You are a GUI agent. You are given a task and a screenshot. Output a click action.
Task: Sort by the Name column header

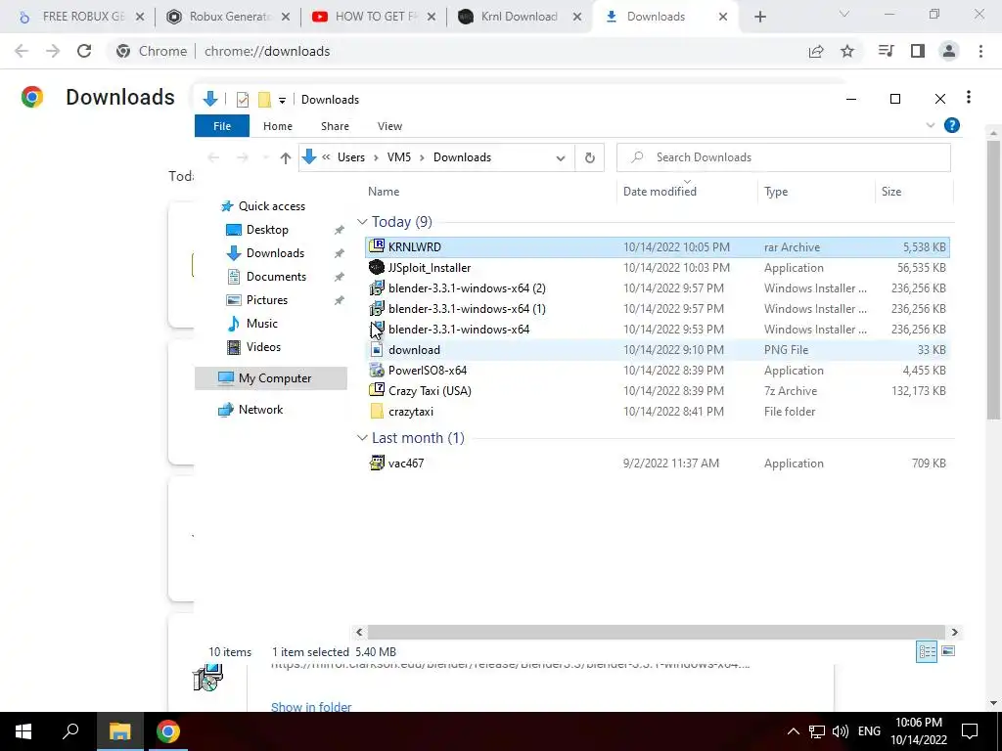coord(384,192)
